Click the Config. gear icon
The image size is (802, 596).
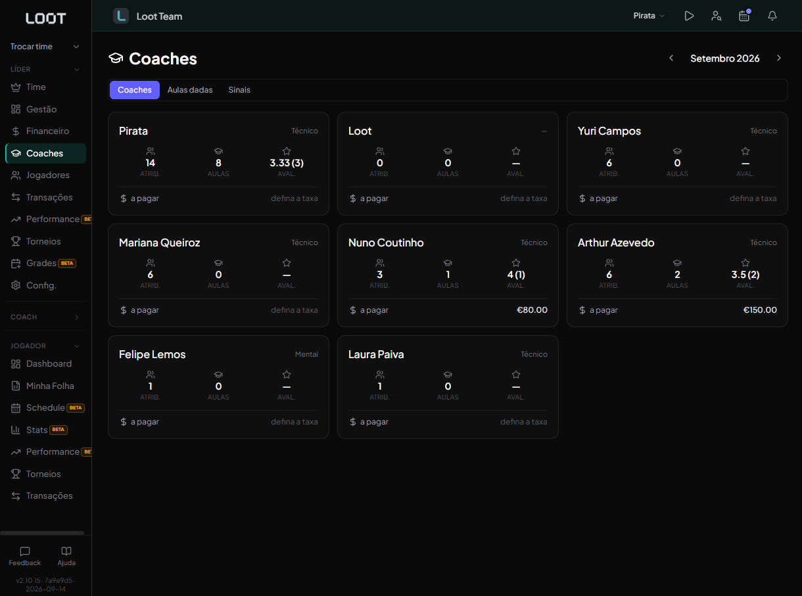pos(16,285)
